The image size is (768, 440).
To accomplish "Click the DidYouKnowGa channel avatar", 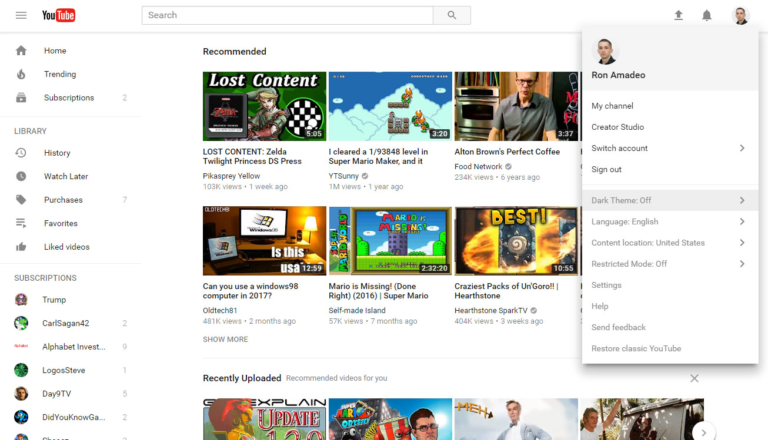I will point(21,417).
